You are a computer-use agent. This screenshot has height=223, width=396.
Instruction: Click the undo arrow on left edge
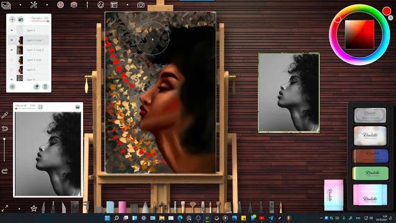click(5, 129)
